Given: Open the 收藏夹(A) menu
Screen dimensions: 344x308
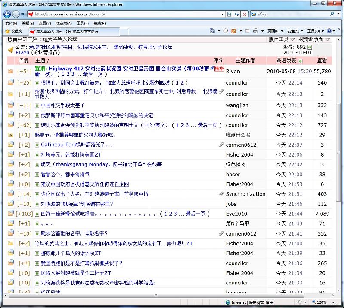Looking at the screenshot, I should tap(64, 23).
